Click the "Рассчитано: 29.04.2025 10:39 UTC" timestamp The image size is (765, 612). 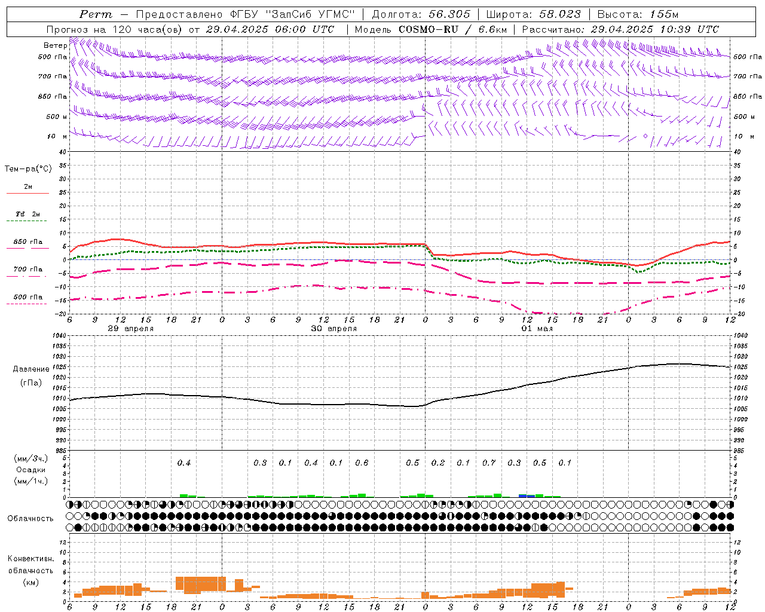point(620,29)
